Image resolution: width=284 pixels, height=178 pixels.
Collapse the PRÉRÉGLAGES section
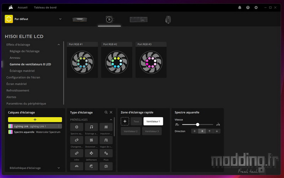click(111, 120)
